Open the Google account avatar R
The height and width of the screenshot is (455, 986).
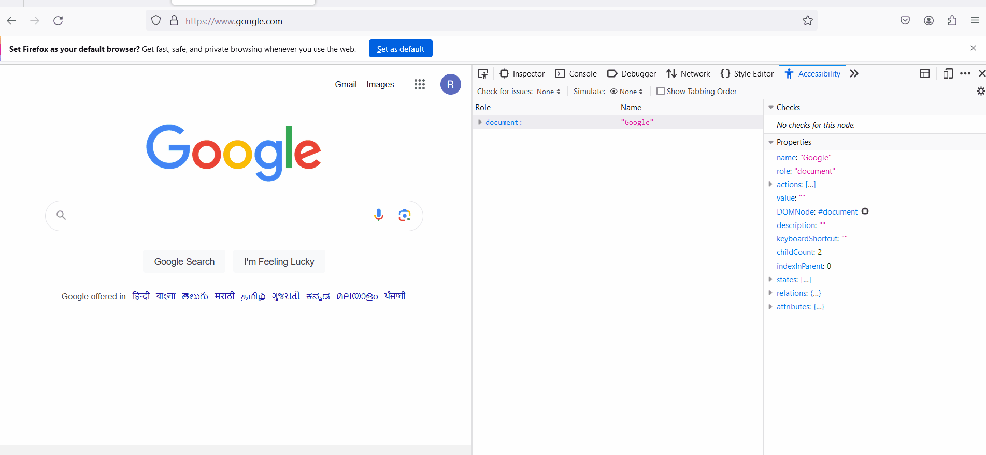tap(451, 84)
